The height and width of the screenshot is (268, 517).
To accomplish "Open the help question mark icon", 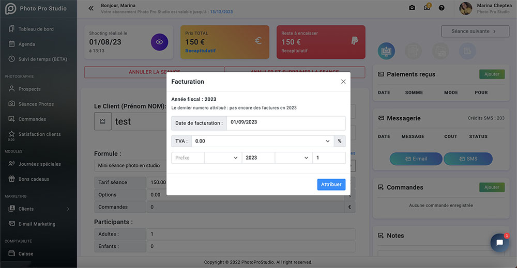I will tap(442, 8).
